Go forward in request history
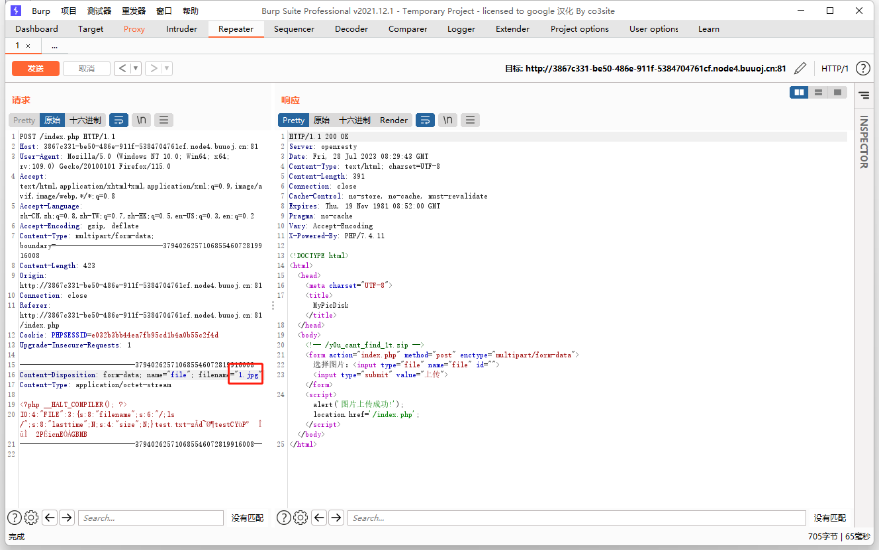Screen dimensions: 879x550 pyautogui.click(x=153, y=68)
